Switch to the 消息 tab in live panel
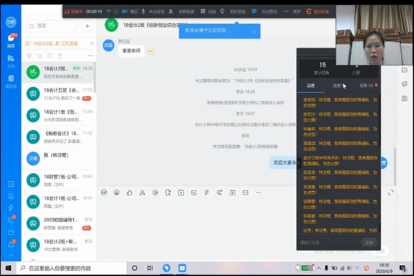 (310, 86)
